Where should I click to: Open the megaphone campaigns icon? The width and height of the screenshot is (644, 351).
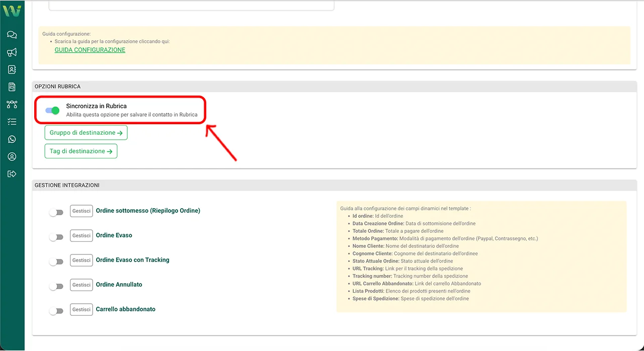(x=12, y=52)
